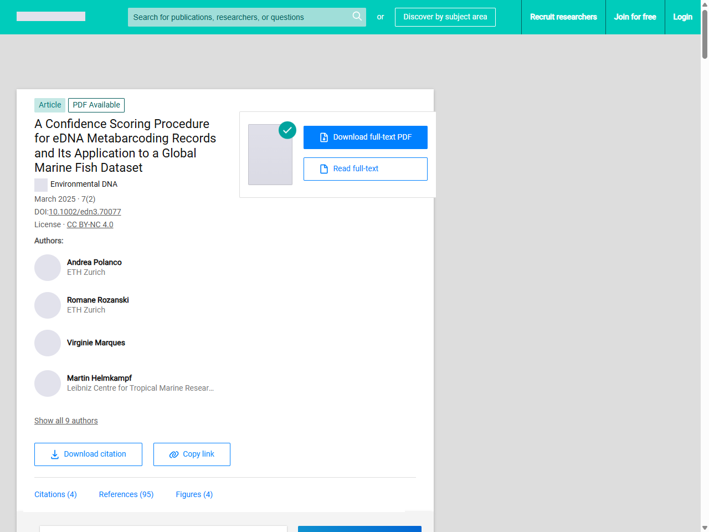Viewport: 709px width, 532px height.
Task: Click Read full-text button
Action: point(366,169)
